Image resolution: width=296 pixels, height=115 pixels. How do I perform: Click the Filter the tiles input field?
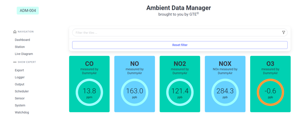click(180, 33)
